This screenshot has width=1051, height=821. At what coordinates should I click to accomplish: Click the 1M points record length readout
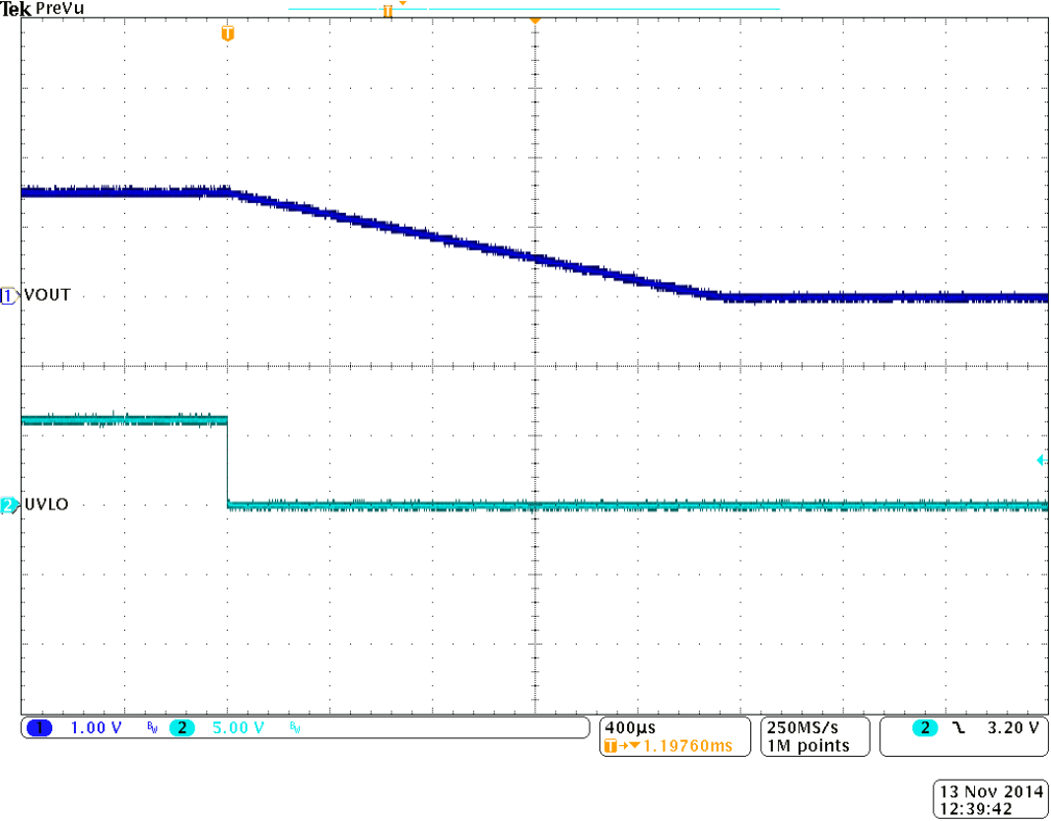click(x=806, y=746)
